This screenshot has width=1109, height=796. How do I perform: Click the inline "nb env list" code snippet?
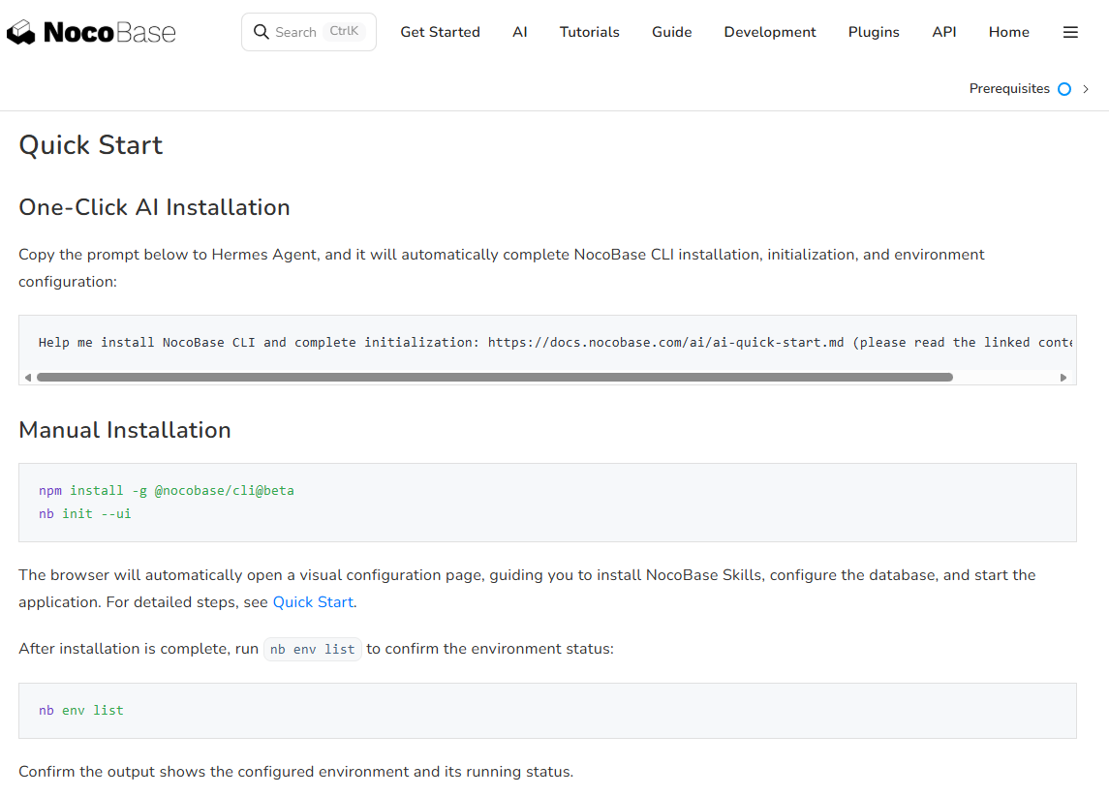coord(313,649)
